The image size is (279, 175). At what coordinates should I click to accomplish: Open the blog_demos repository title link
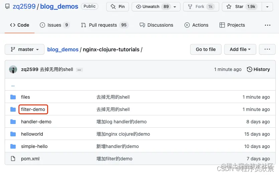(59, 6)
